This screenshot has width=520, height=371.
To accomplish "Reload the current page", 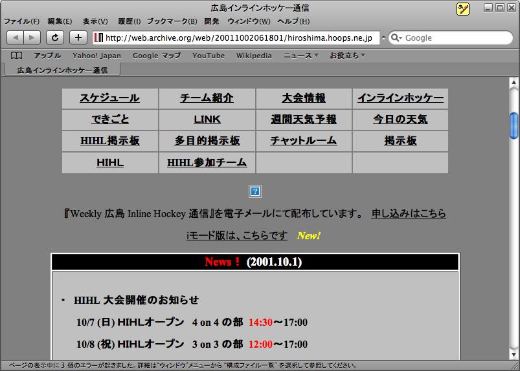I will [x=55, y=37].
